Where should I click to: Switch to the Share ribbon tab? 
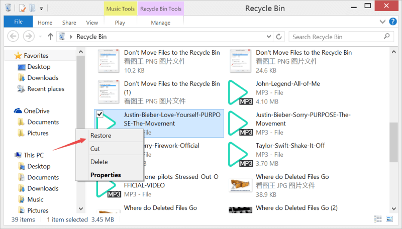pos(69,23)
